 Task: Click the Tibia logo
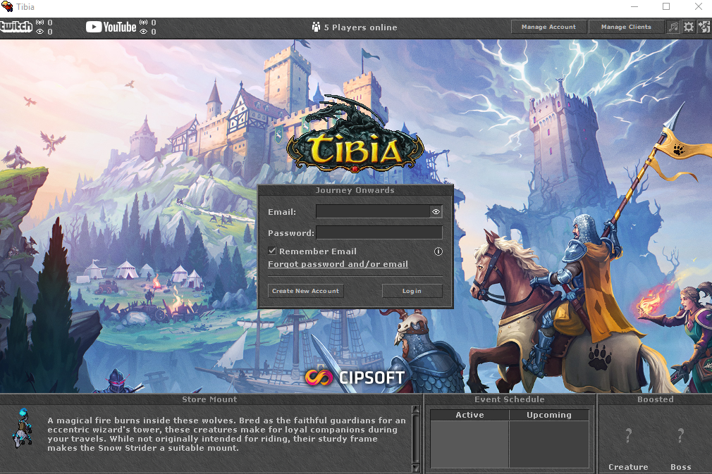355,135
